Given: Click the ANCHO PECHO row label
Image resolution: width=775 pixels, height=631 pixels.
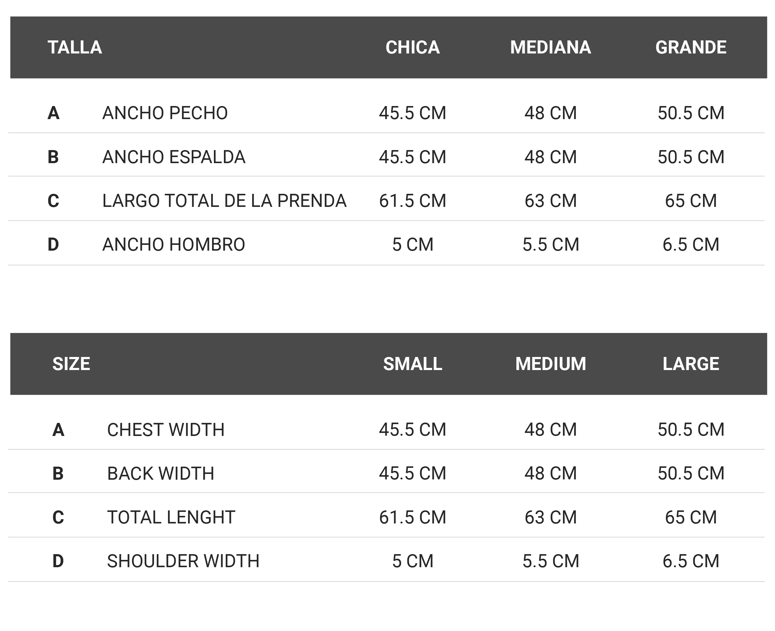Looking at the screenshot, I should [165, 113].
